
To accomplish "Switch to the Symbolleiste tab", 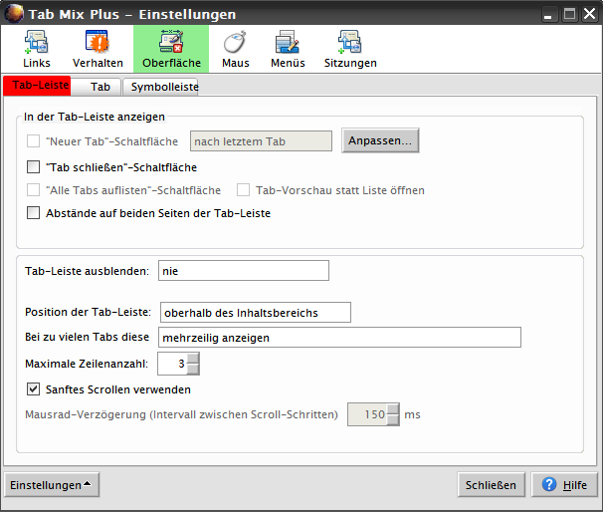I will 160,87.
